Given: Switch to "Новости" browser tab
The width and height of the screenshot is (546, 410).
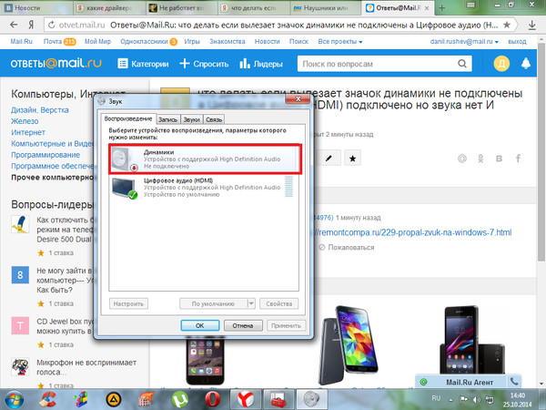Looking at the screenshot, I should pyautogui.click(x=36, y=7).
